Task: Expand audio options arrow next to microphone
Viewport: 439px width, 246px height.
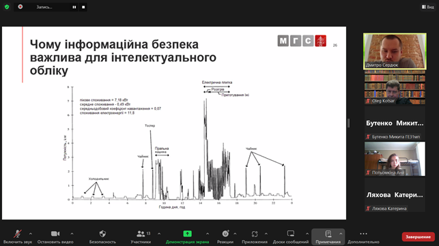Action: click(31, 234)
